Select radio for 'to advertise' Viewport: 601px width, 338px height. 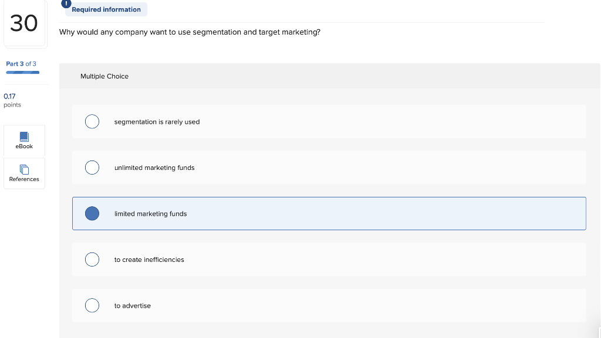(x=92, y=305)
